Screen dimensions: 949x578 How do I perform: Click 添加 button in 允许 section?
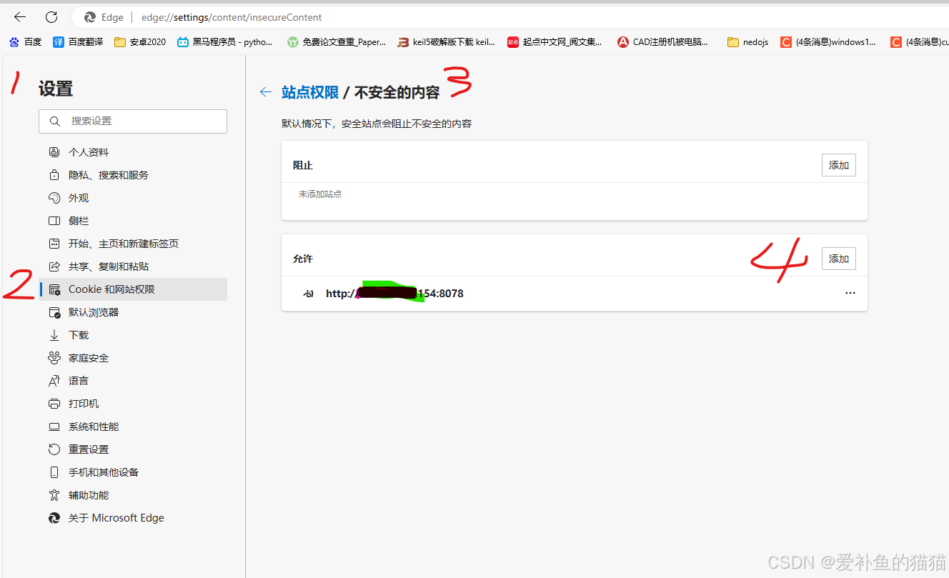[x=839, y=259]
